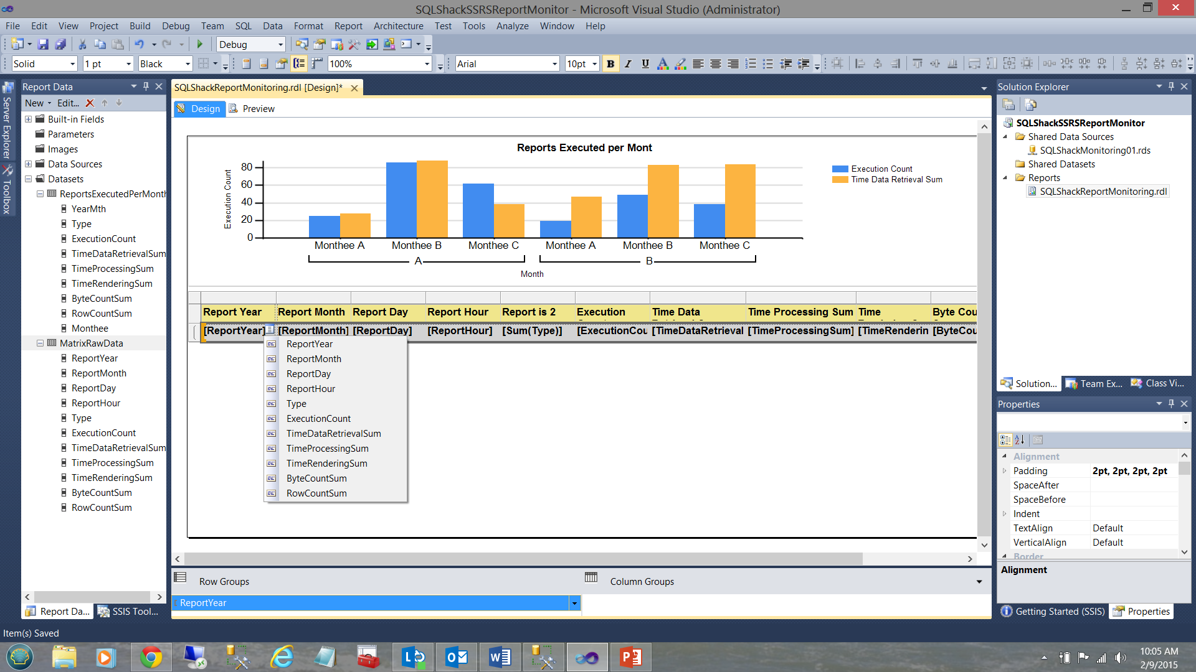Expand the Built-in Fields tree node
This screenshot has height=672, width=1196.
(x=28, y=119)
